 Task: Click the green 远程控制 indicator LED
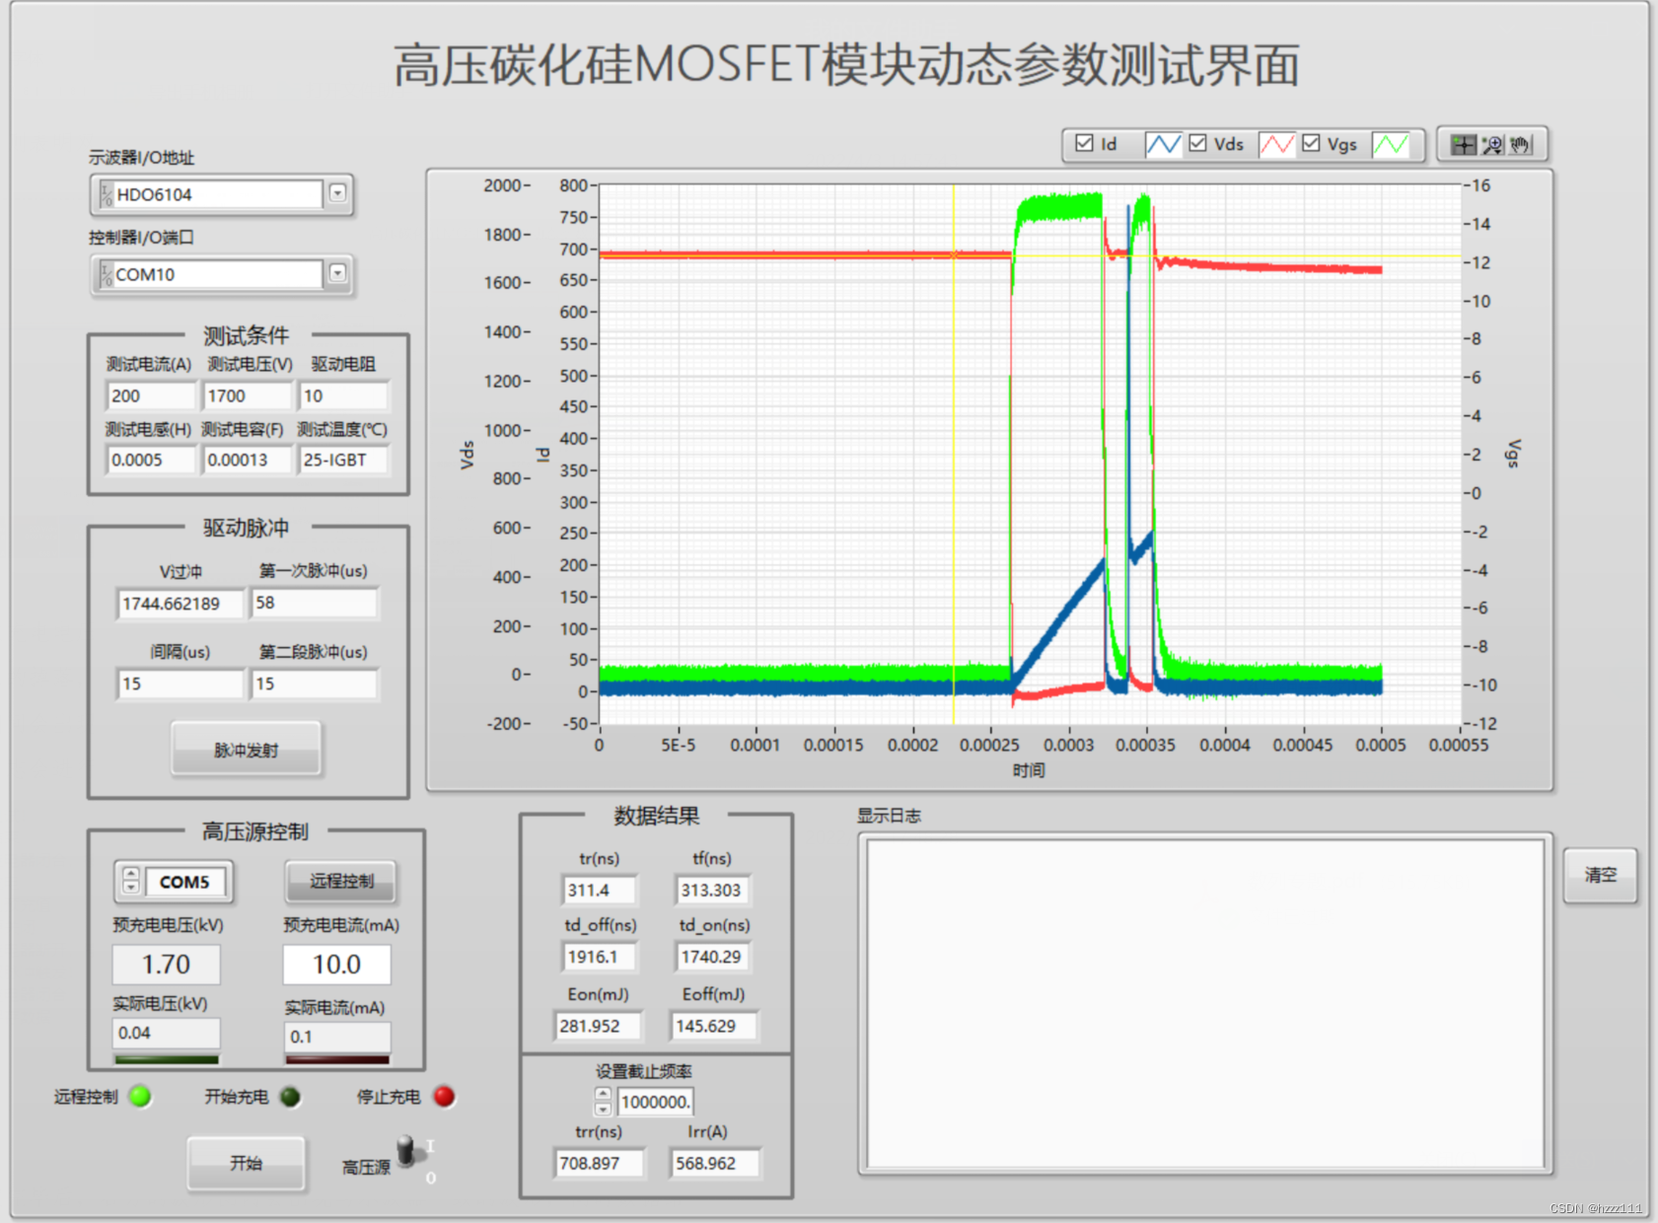[140, 1097]
